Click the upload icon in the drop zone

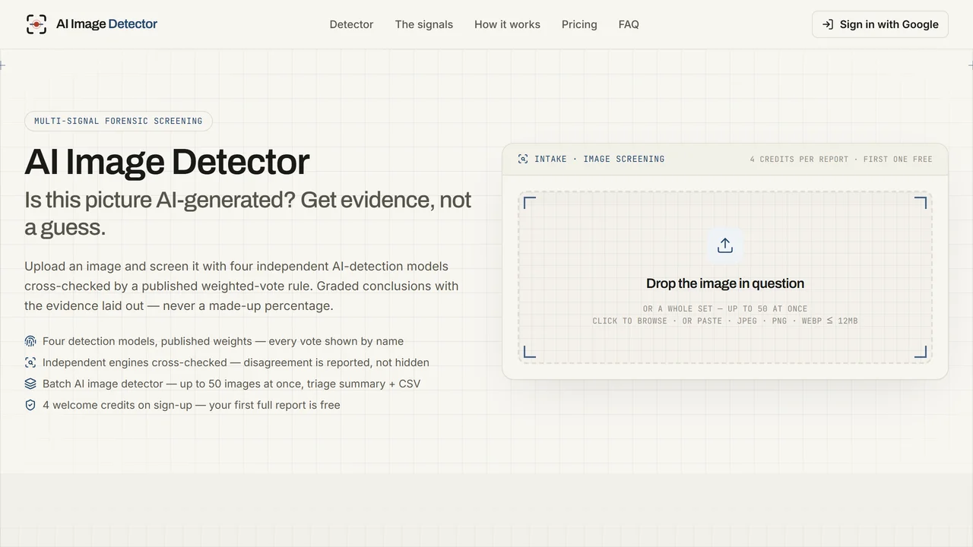(x=725, y=245)
